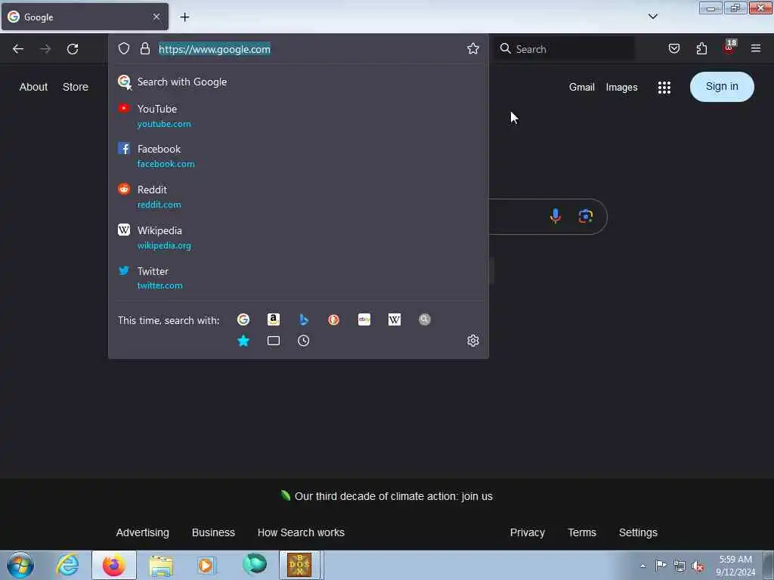Search by image with Google Lens icon
This screenshot has height=580, width=774.
click(586, 216)
